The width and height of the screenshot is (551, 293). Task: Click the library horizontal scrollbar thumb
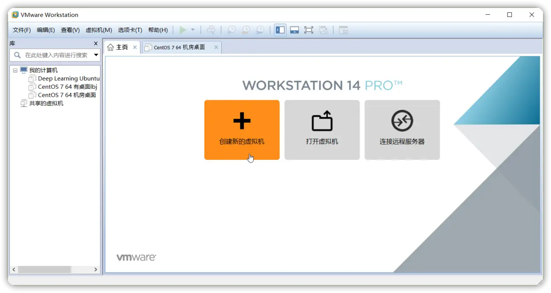pyautogui.click(x=44, y=269)
